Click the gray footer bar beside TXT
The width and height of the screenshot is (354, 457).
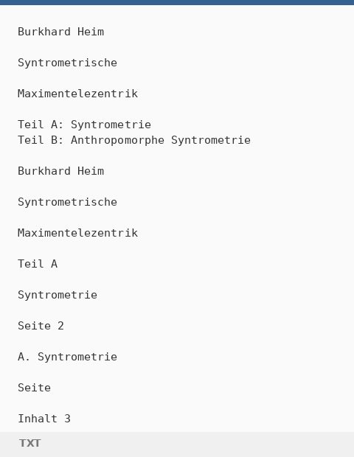(x=198, y=444)
